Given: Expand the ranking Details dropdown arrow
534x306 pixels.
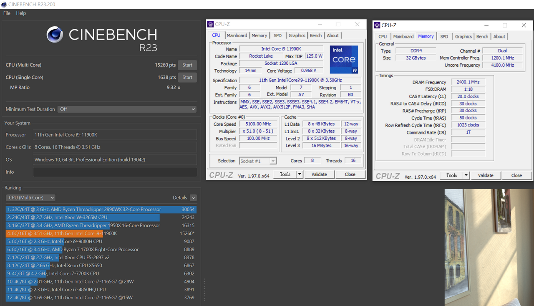Looking at the screenshot, I should coord(193,197).
